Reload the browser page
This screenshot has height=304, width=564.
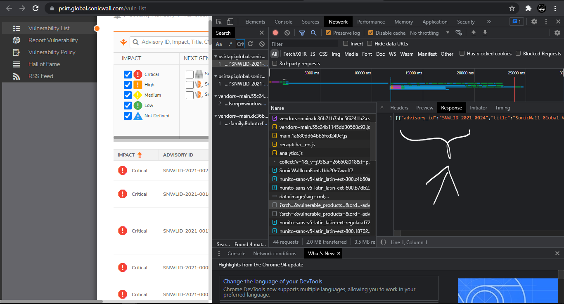[36, 8]
